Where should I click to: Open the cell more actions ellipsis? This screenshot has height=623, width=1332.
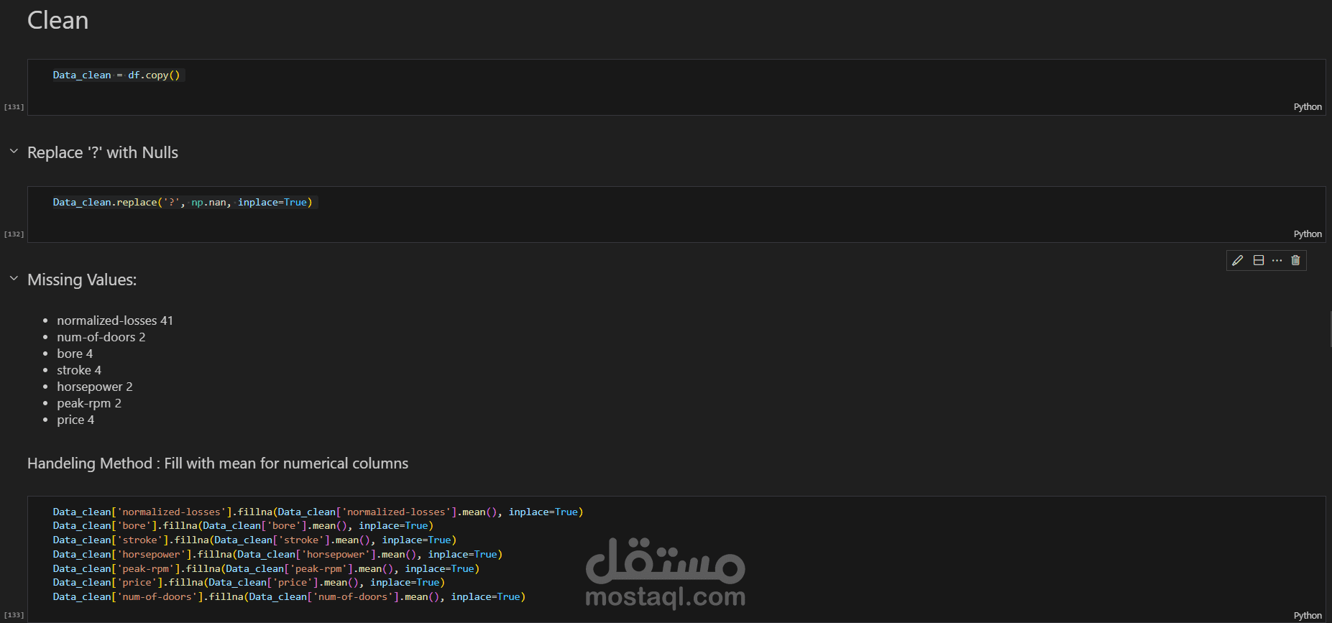[x=1277, y=260]
